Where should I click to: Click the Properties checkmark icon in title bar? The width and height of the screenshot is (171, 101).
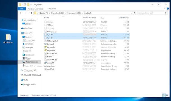click(x=25, y=4)
